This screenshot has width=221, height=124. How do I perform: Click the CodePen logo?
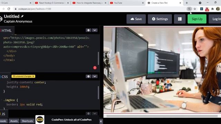click(x=1, y=19)
